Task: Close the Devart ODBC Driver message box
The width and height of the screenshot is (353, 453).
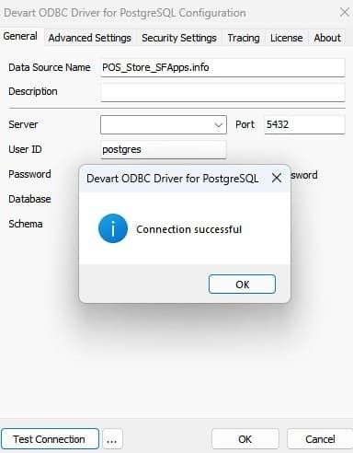Action: (x=277, y=178)
